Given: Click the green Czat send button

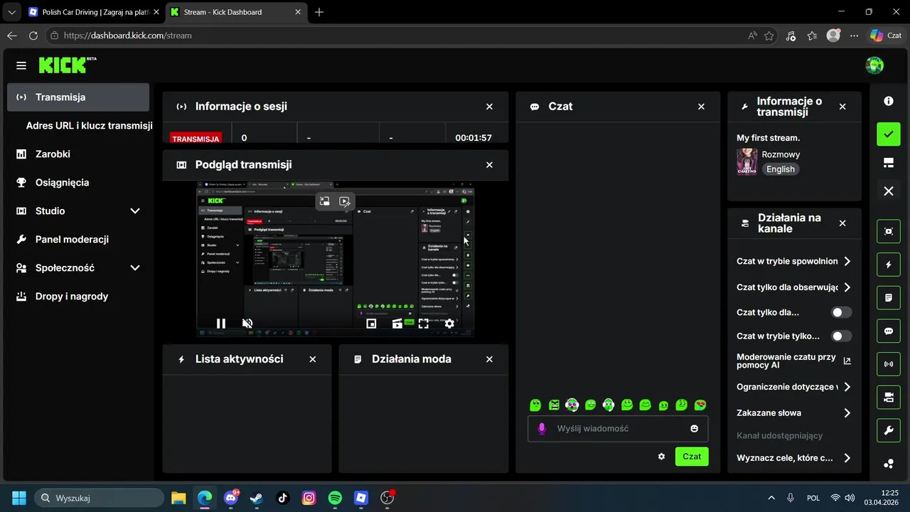Looking at the screenshot, I should pos(692,457).
